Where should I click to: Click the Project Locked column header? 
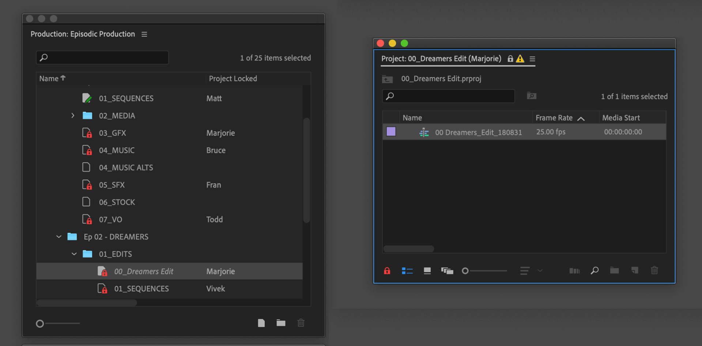(233, 79)
